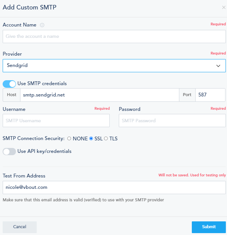Click the Test From Address field
Screen dimensions: 227x235
(x=114, y=187)
